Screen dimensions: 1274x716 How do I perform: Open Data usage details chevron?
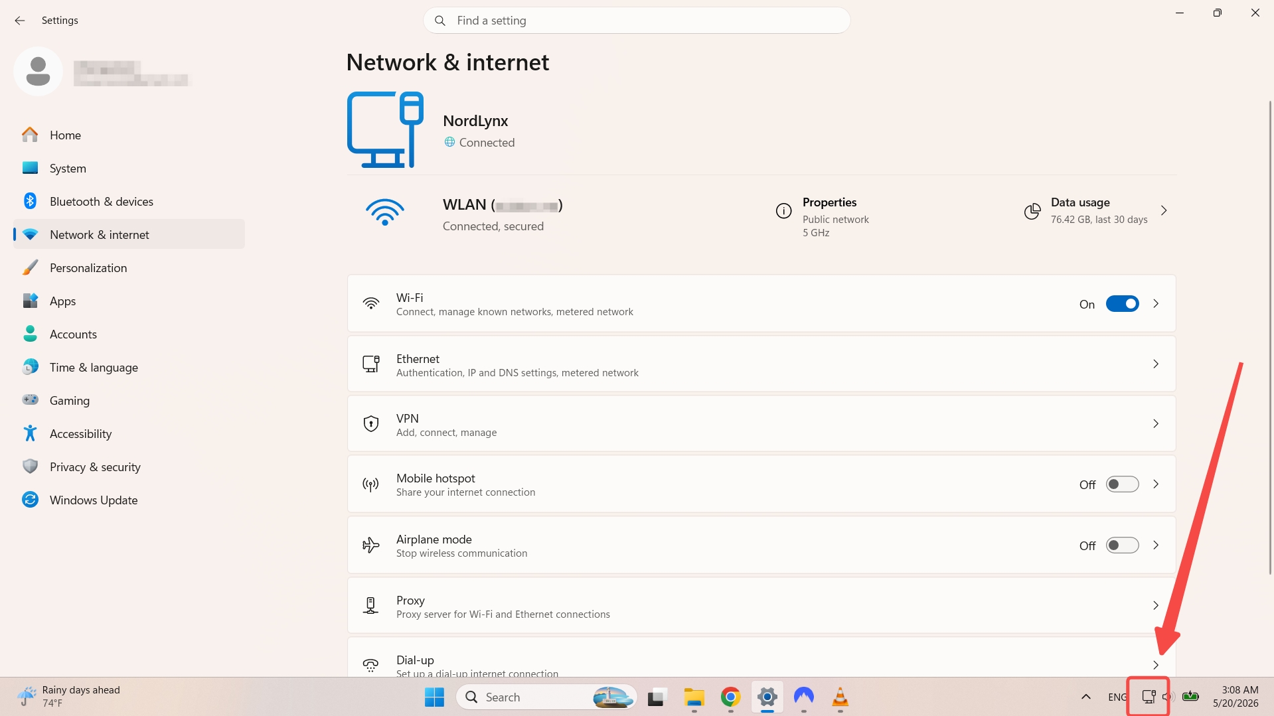pos(1164,211)
